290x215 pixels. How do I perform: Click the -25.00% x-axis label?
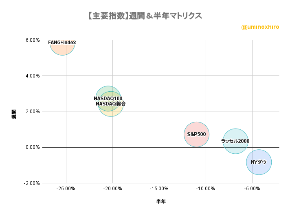coord(66,189)
